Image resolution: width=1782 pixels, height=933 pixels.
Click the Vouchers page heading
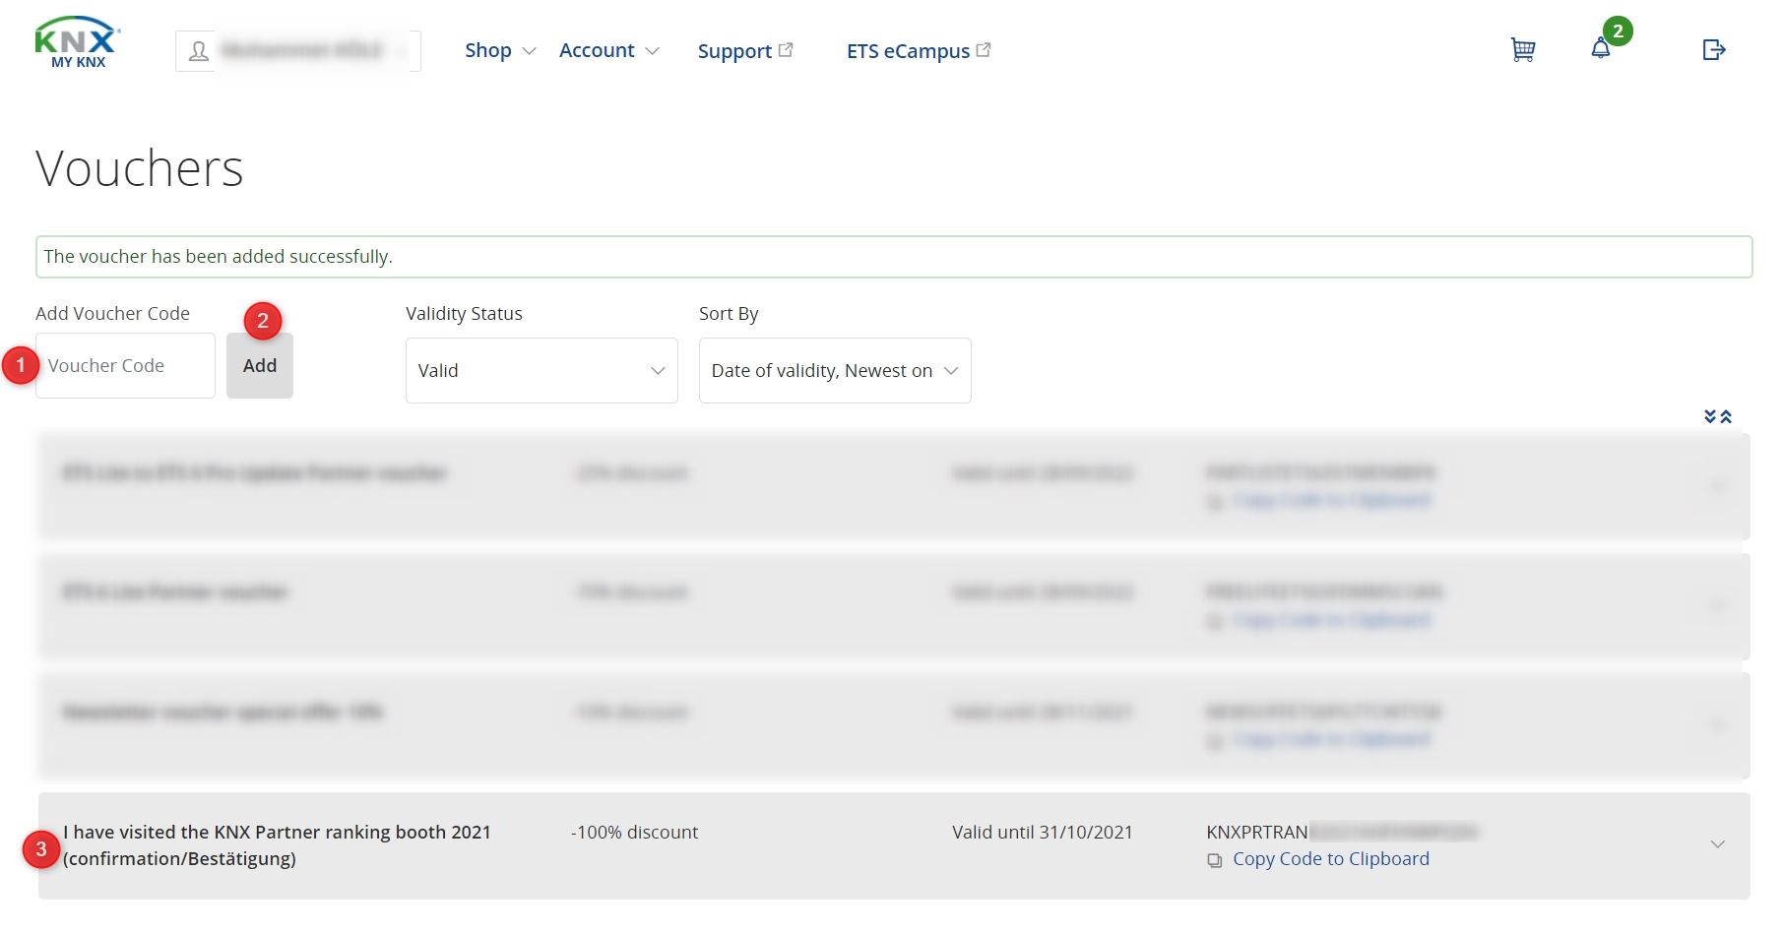click(x=140, y=168)
